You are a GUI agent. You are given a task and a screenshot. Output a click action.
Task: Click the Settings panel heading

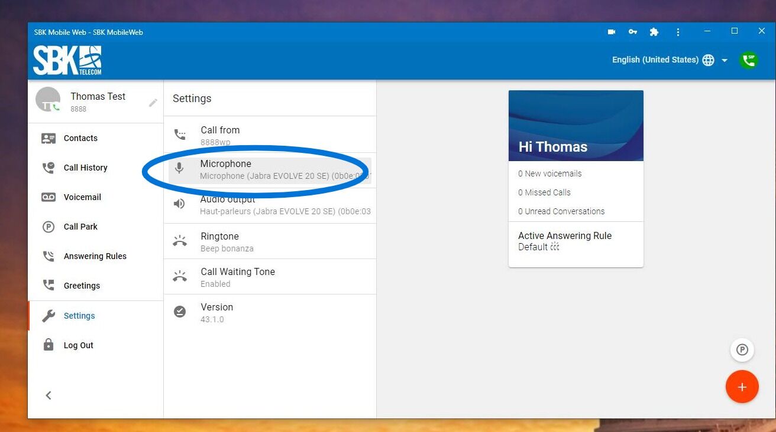192,99
